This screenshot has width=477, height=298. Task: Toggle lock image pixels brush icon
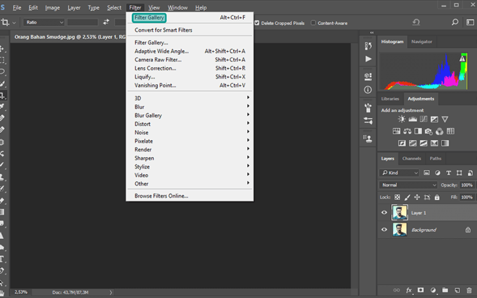407,197
